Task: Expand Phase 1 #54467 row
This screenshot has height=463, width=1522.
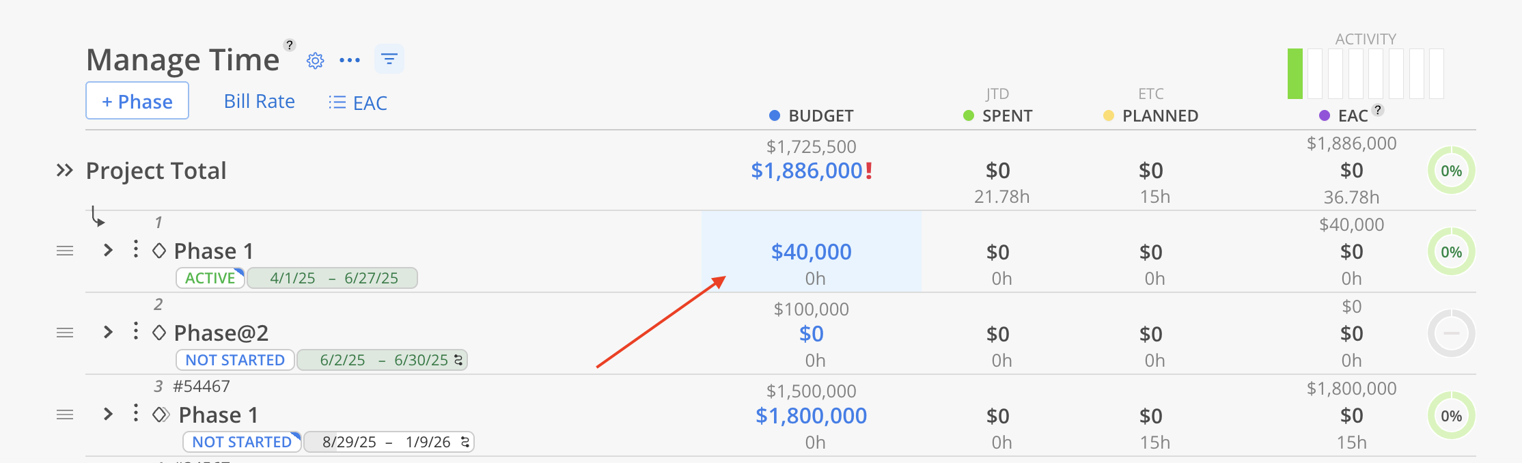Action: (x=108, y=414)
